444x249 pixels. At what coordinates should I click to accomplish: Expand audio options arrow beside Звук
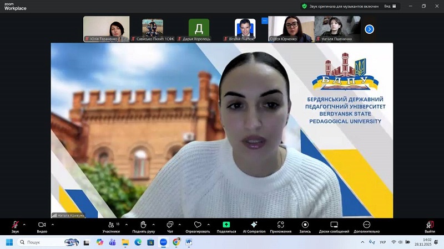point(24,225)
